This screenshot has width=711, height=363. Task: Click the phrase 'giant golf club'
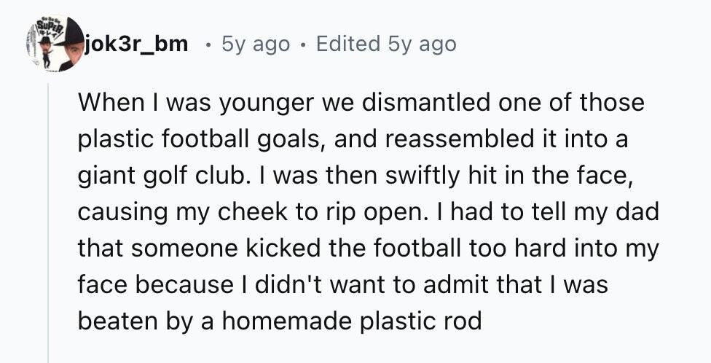pos(159,176)
